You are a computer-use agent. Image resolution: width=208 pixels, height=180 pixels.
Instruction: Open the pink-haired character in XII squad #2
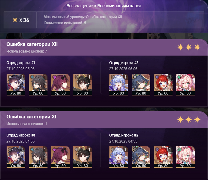tap(185, 84)
